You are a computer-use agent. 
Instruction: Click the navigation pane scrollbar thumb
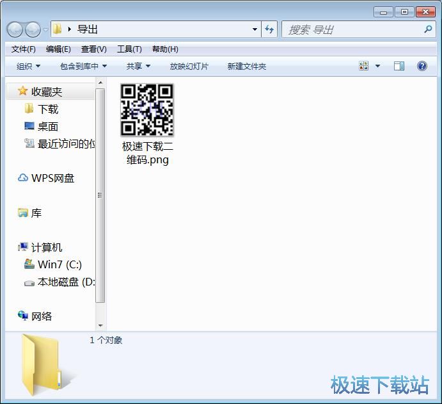click(x=100, y=195)
